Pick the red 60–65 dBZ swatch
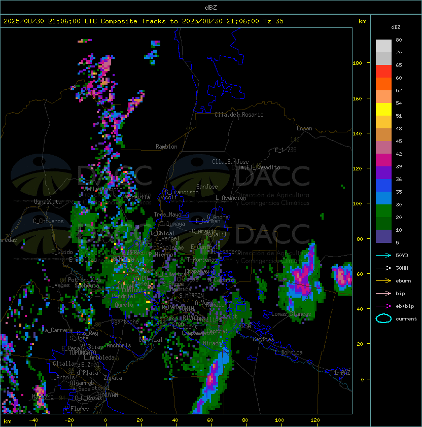Screen dimensions: 422x427 [383, 72]
